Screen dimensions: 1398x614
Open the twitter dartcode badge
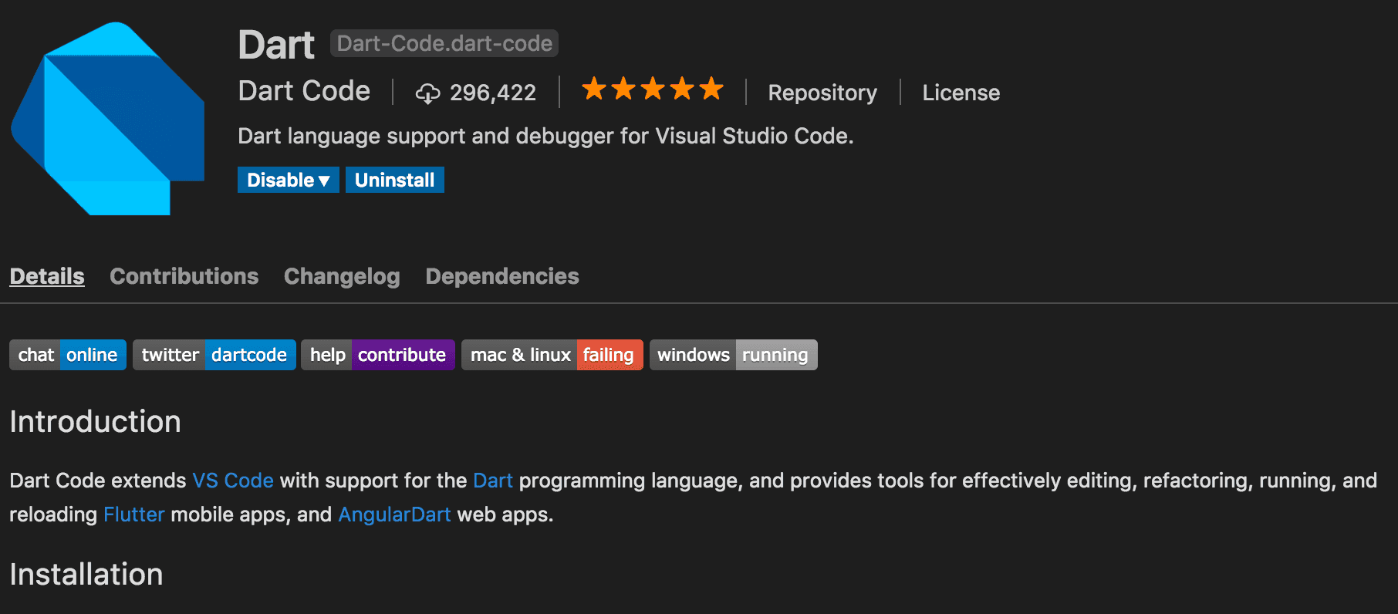[x=214, y=355]
